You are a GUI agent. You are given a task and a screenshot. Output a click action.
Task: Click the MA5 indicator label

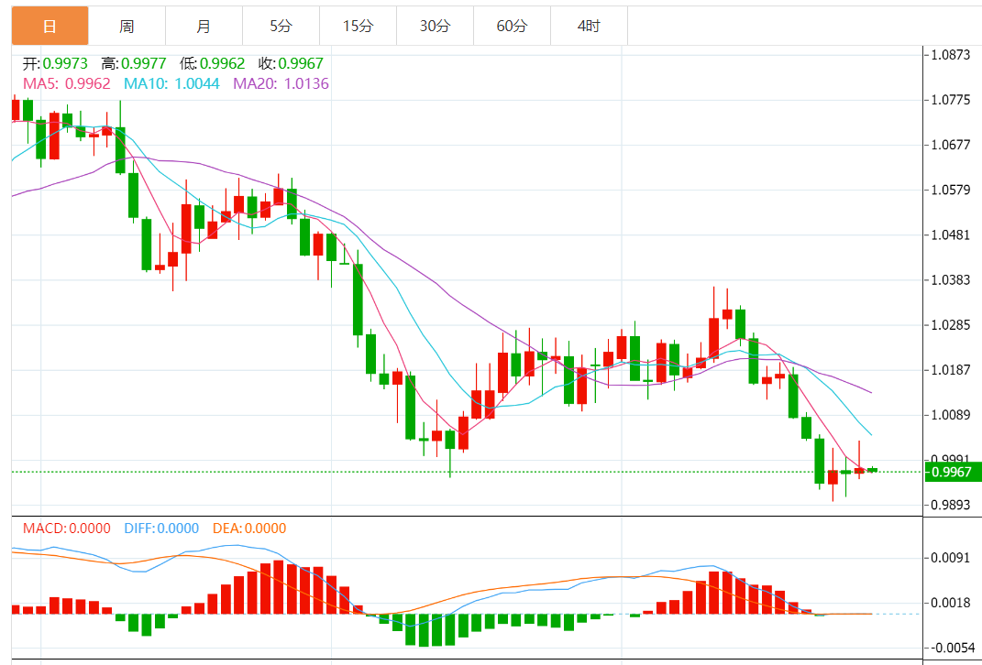(x=67, y=83)
